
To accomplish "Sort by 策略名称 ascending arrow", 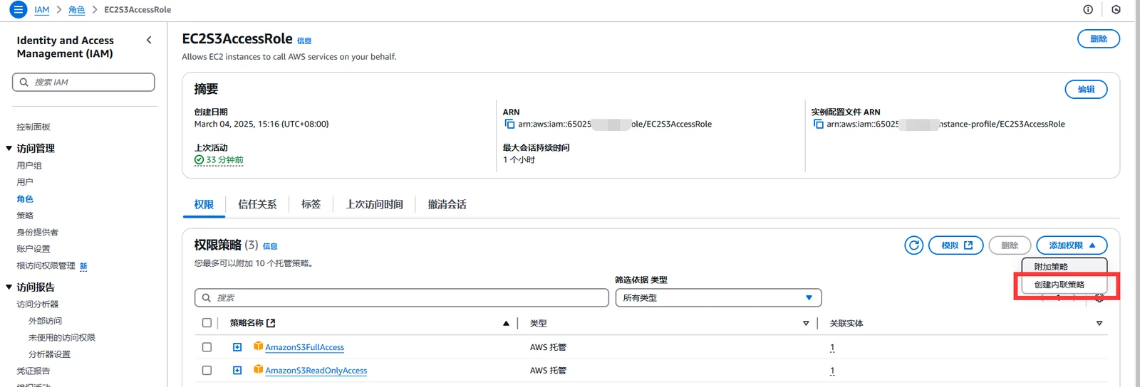I will (506, 323).
